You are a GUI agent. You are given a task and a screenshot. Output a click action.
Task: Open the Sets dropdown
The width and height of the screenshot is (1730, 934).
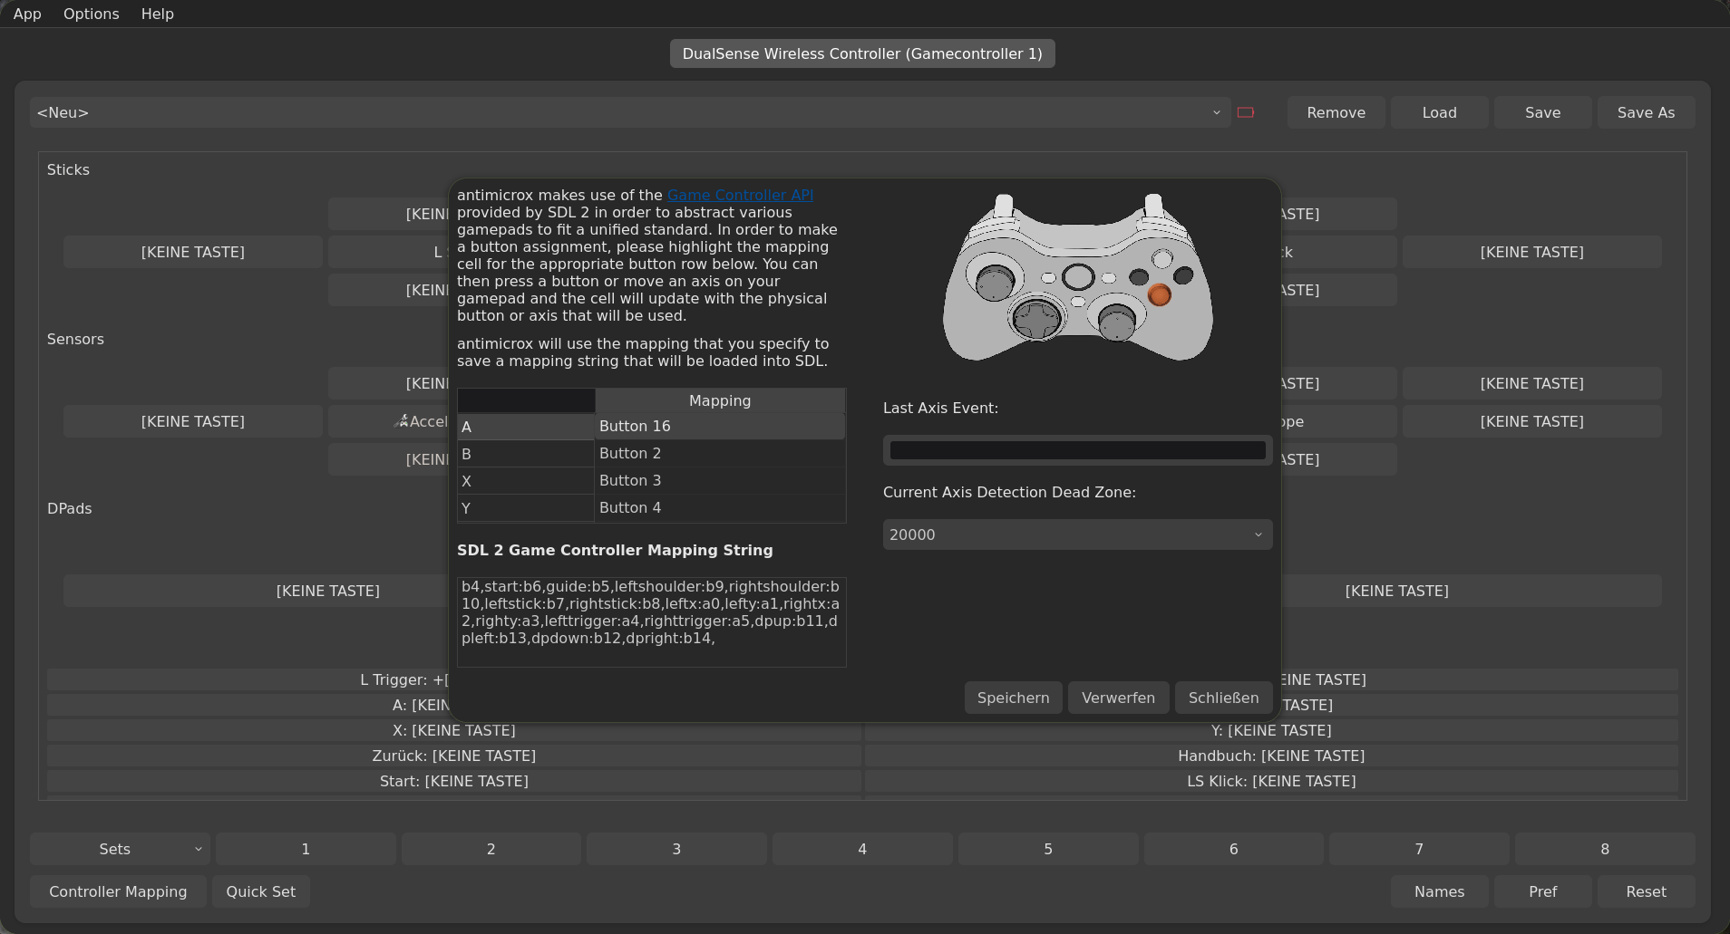pos(120,849)
